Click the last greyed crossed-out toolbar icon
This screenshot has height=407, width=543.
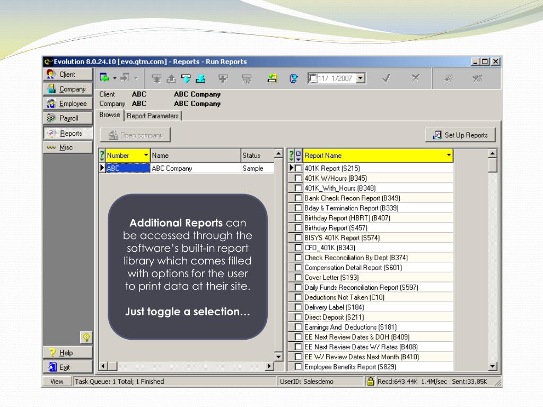click(x=478, y=78)
